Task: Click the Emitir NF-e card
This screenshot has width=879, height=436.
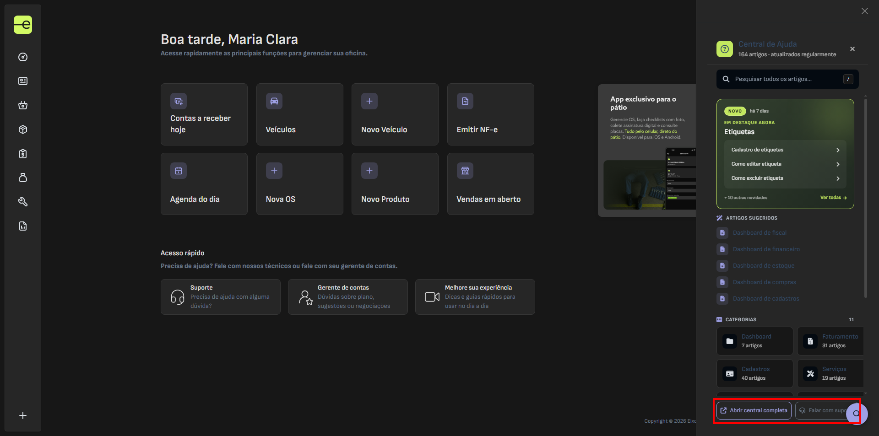Action: (491, 114)
